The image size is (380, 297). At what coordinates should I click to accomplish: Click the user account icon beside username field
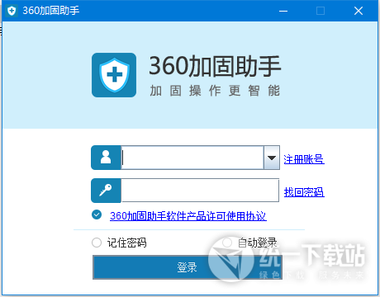[x=106, y=158]
